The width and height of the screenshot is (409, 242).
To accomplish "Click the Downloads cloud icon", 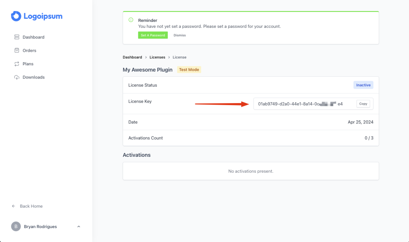I will point(17,77).
